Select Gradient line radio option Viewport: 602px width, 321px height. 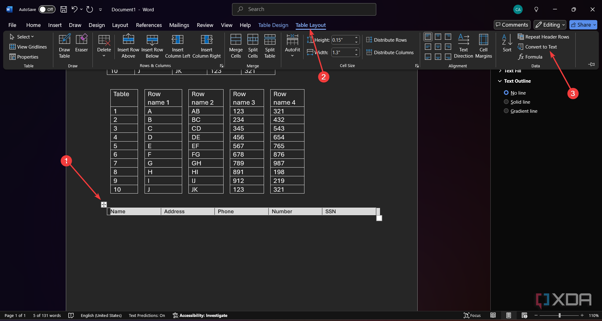(506, 111)
